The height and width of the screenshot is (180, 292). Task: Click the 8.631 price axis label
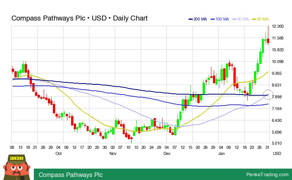click(x=278, y=85)
